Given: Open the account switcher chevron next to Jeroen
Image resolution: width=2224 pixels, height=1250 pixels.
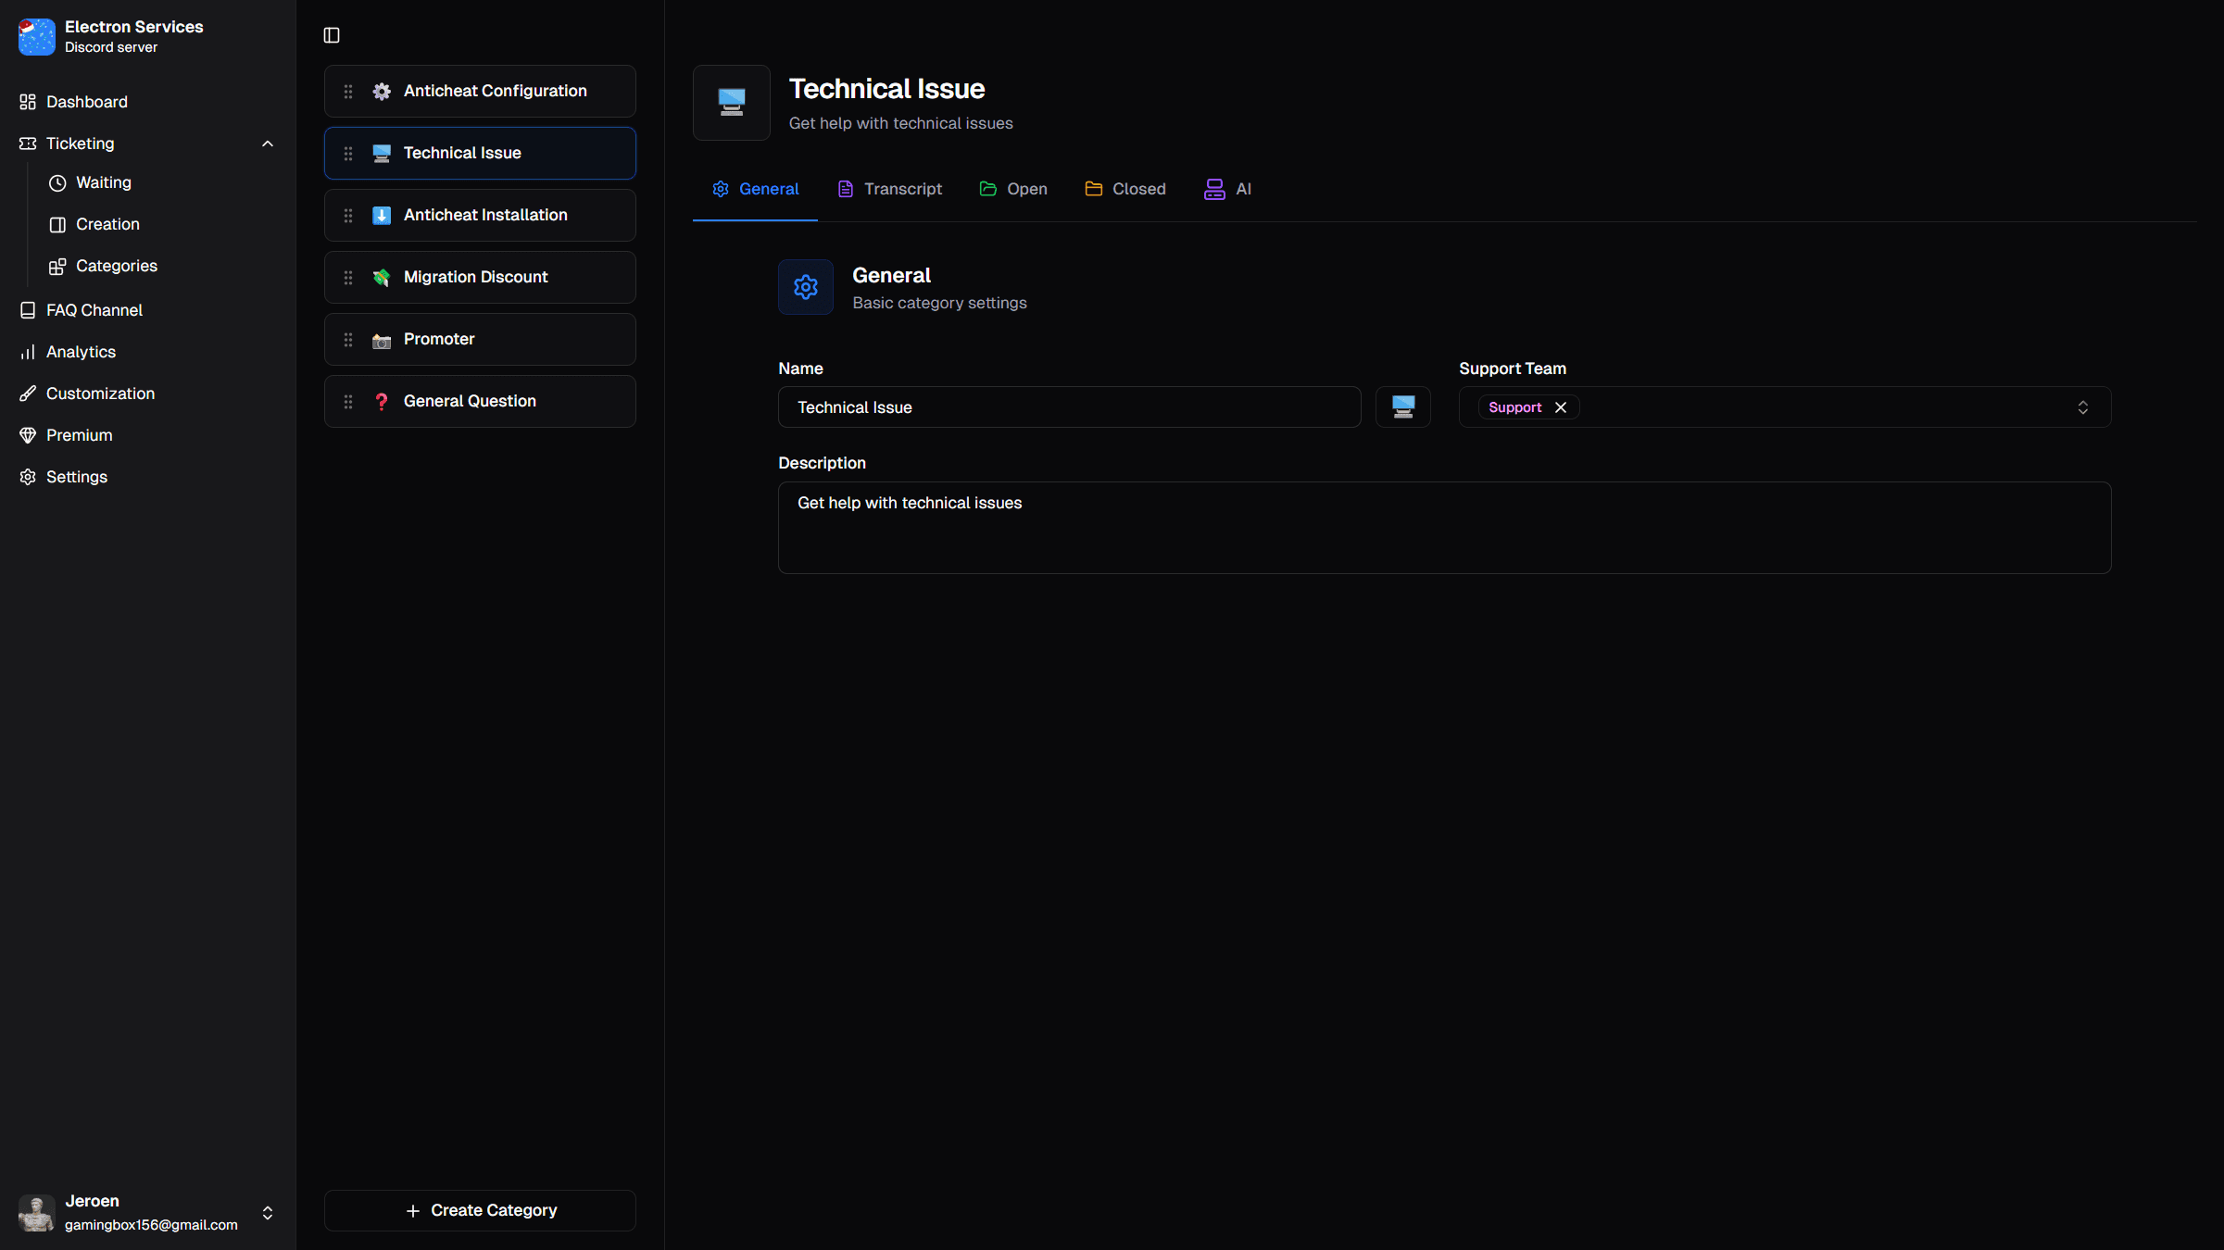Looking at the screenshot, I should click(267, 1213).
